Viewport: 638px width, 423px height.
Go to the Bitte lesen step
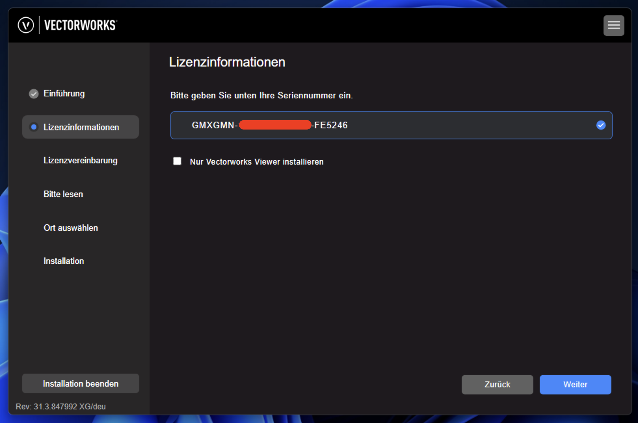click(x=63, y=194)
